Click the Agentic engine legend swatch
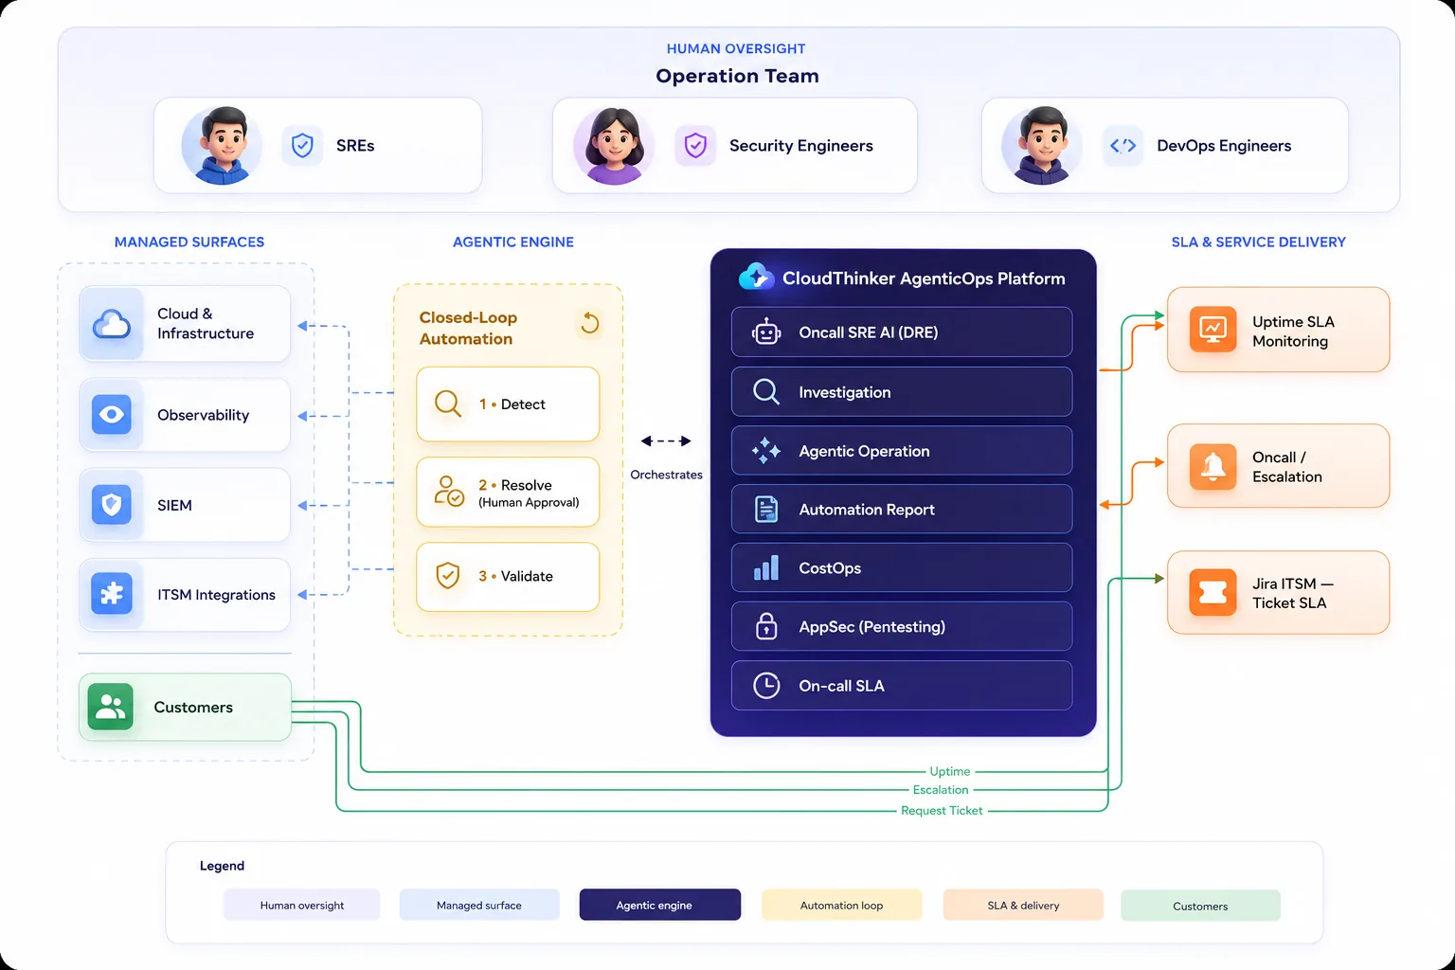 (x=660, y=906)
